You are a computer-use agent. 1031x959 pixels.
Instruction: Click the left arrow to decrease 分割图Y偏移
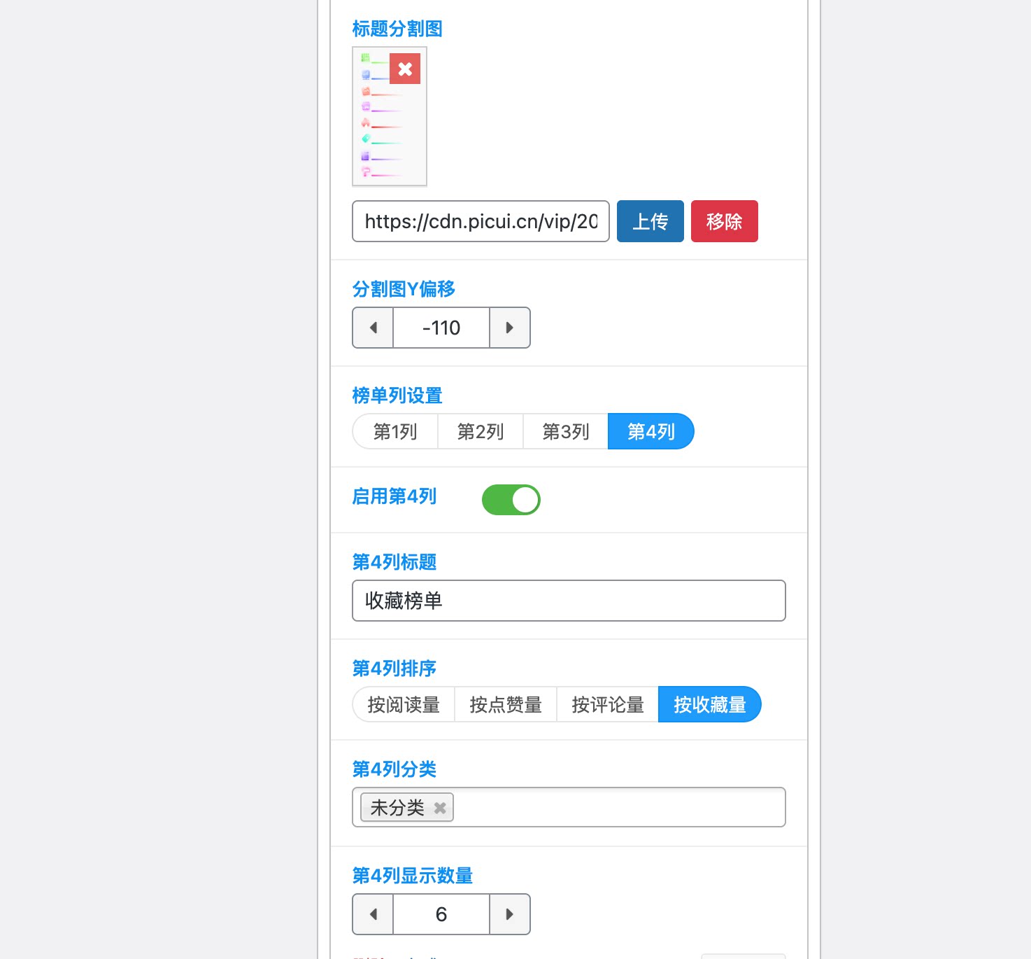pos(372,328)
